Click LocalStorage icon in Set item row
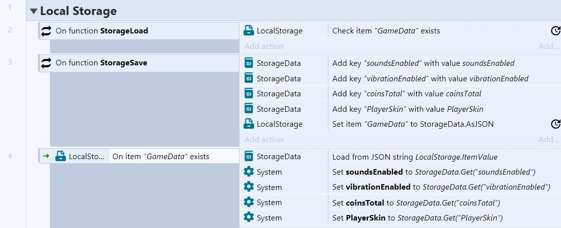561x228 pixels. [x=249, y=124]
